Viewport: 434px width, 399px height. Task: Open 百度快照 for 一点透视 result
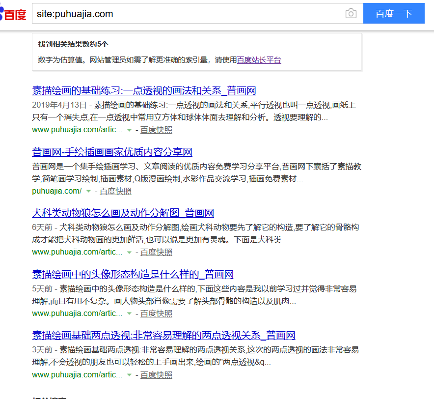[157, 130]
